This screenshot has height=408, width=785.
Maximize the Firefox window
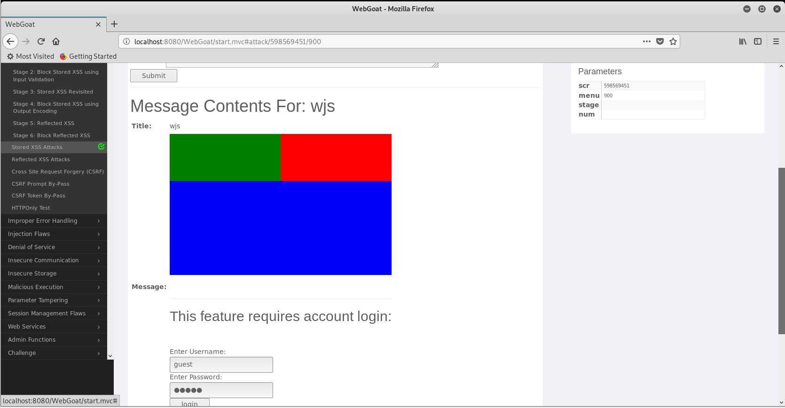tap(762, 8)
